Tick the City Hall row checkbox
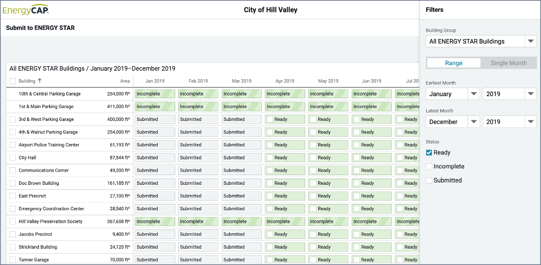The image size is (541, 265). point(12,158)
